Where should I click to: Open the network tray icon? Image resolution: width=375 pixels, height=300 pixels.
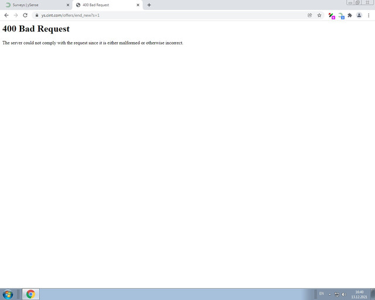(x=337, y=294)
